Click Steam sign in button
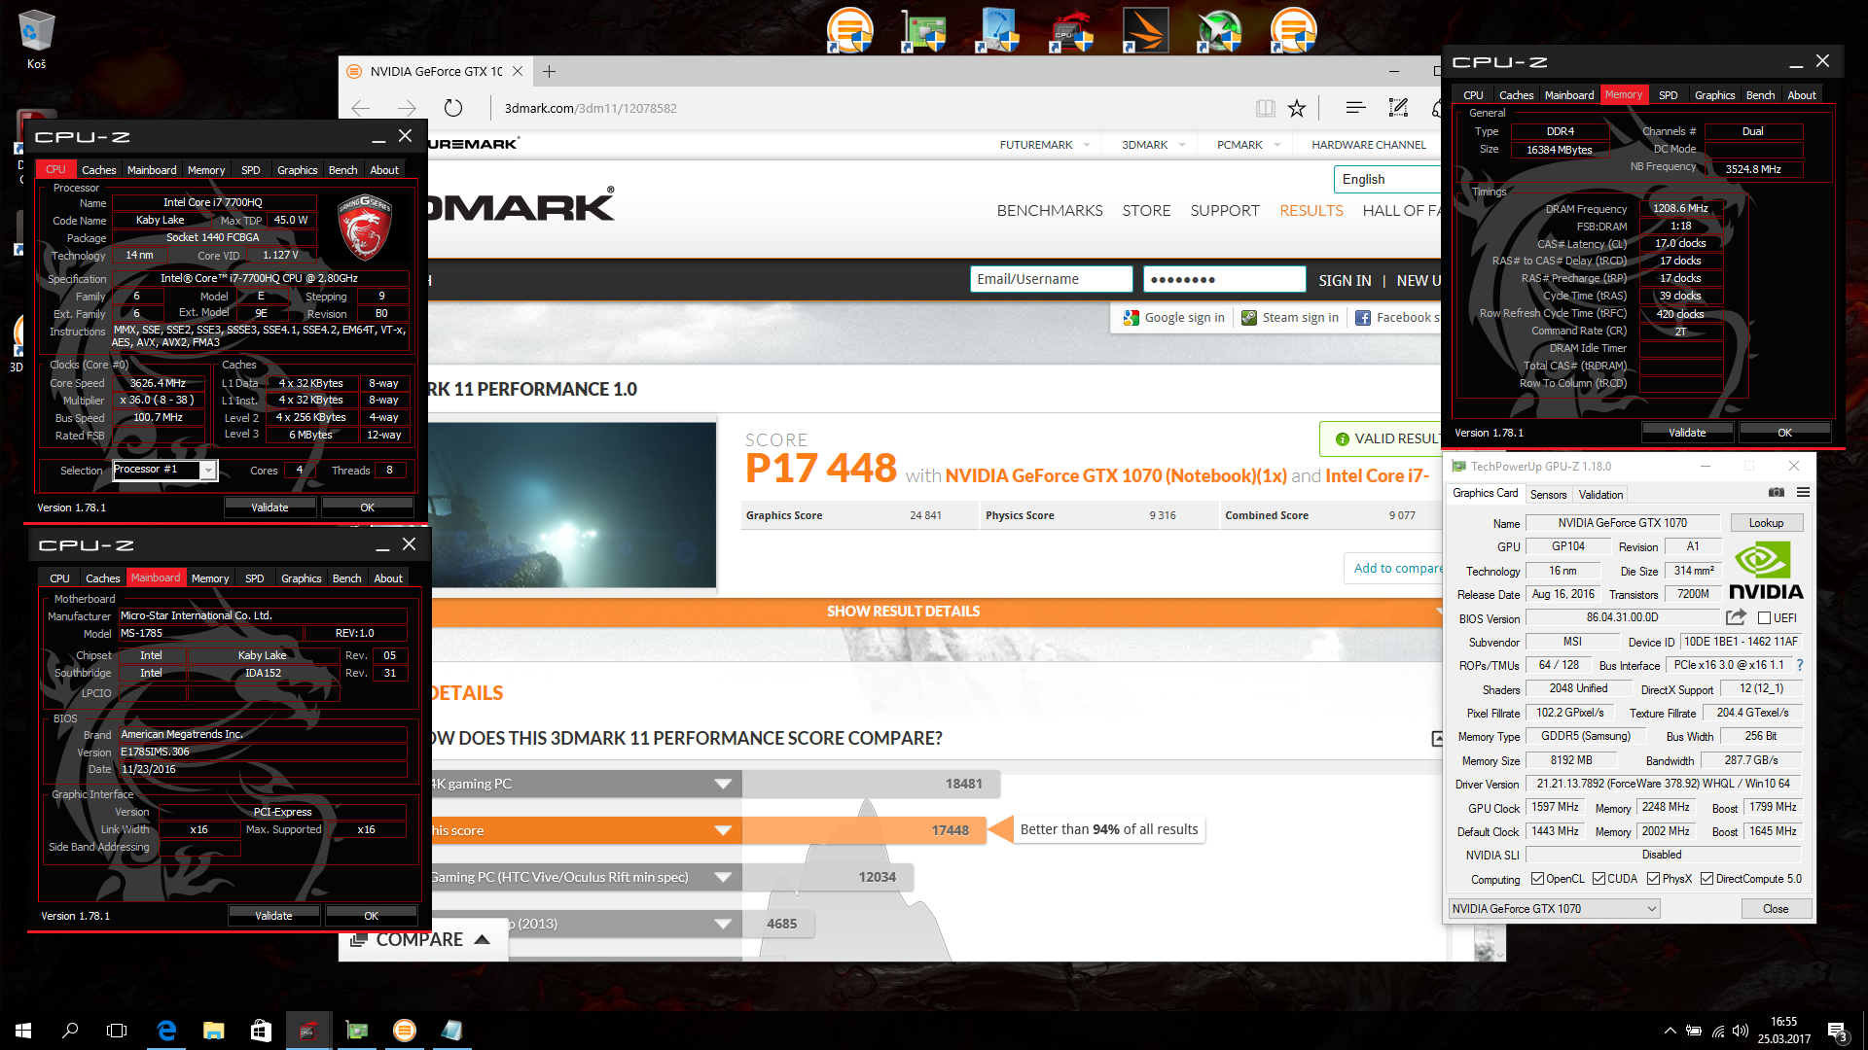 [x=1290, y=318]
